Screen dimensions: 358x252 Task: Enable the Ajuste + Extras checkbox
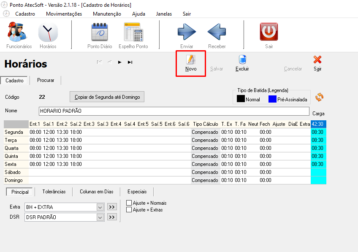tap(129, 209)
